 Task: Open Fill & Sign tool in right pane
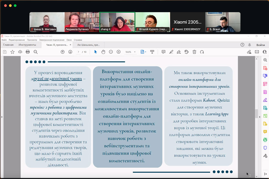(265, 100)
